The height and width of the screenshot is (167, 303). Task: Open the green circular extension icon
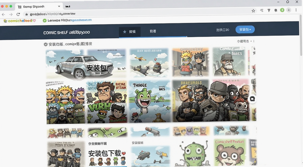pos(282,10)
